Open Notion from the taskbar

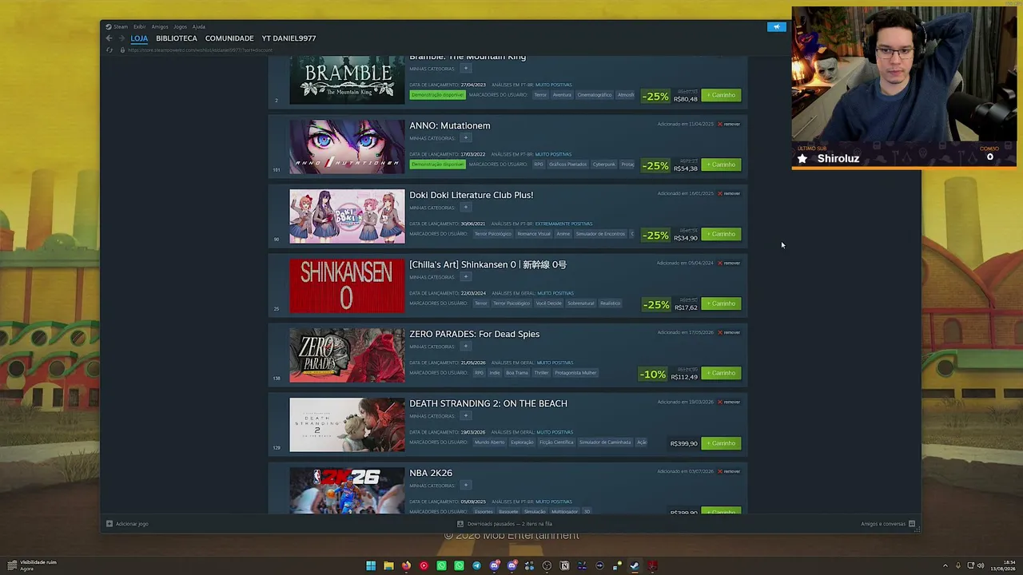[x=564, y=566]
